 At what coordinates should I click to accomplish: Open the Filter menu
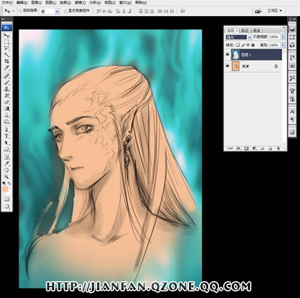80,2
